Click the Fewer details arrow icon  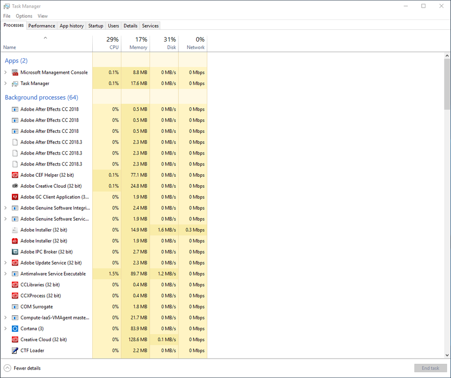pos(8,368)
